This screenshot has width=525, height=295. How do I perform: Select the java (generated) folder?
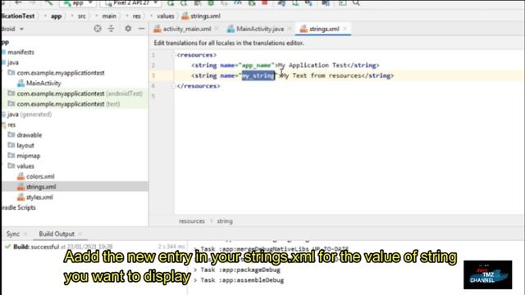tap(30, 115)
